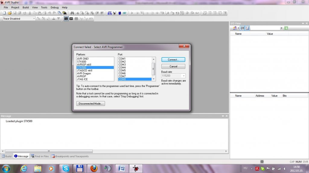
Task: Close the Select AVR Programmer dialog
Action: point(184,46)
